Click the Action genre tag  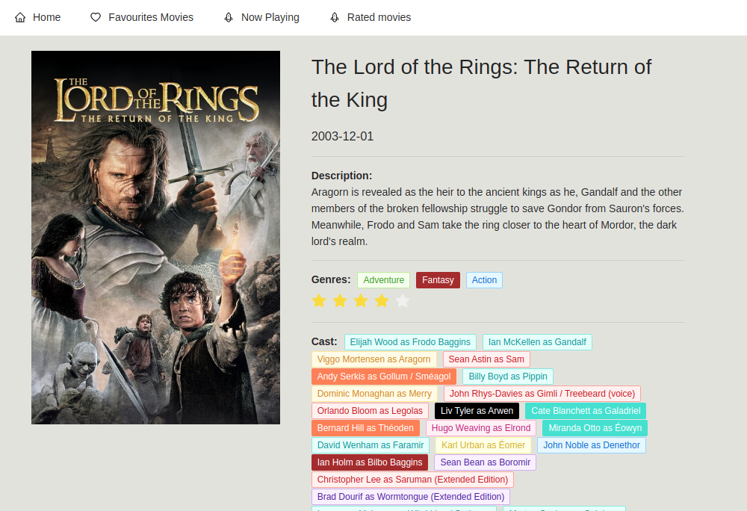pyautogui.click(x=484, y=280)
